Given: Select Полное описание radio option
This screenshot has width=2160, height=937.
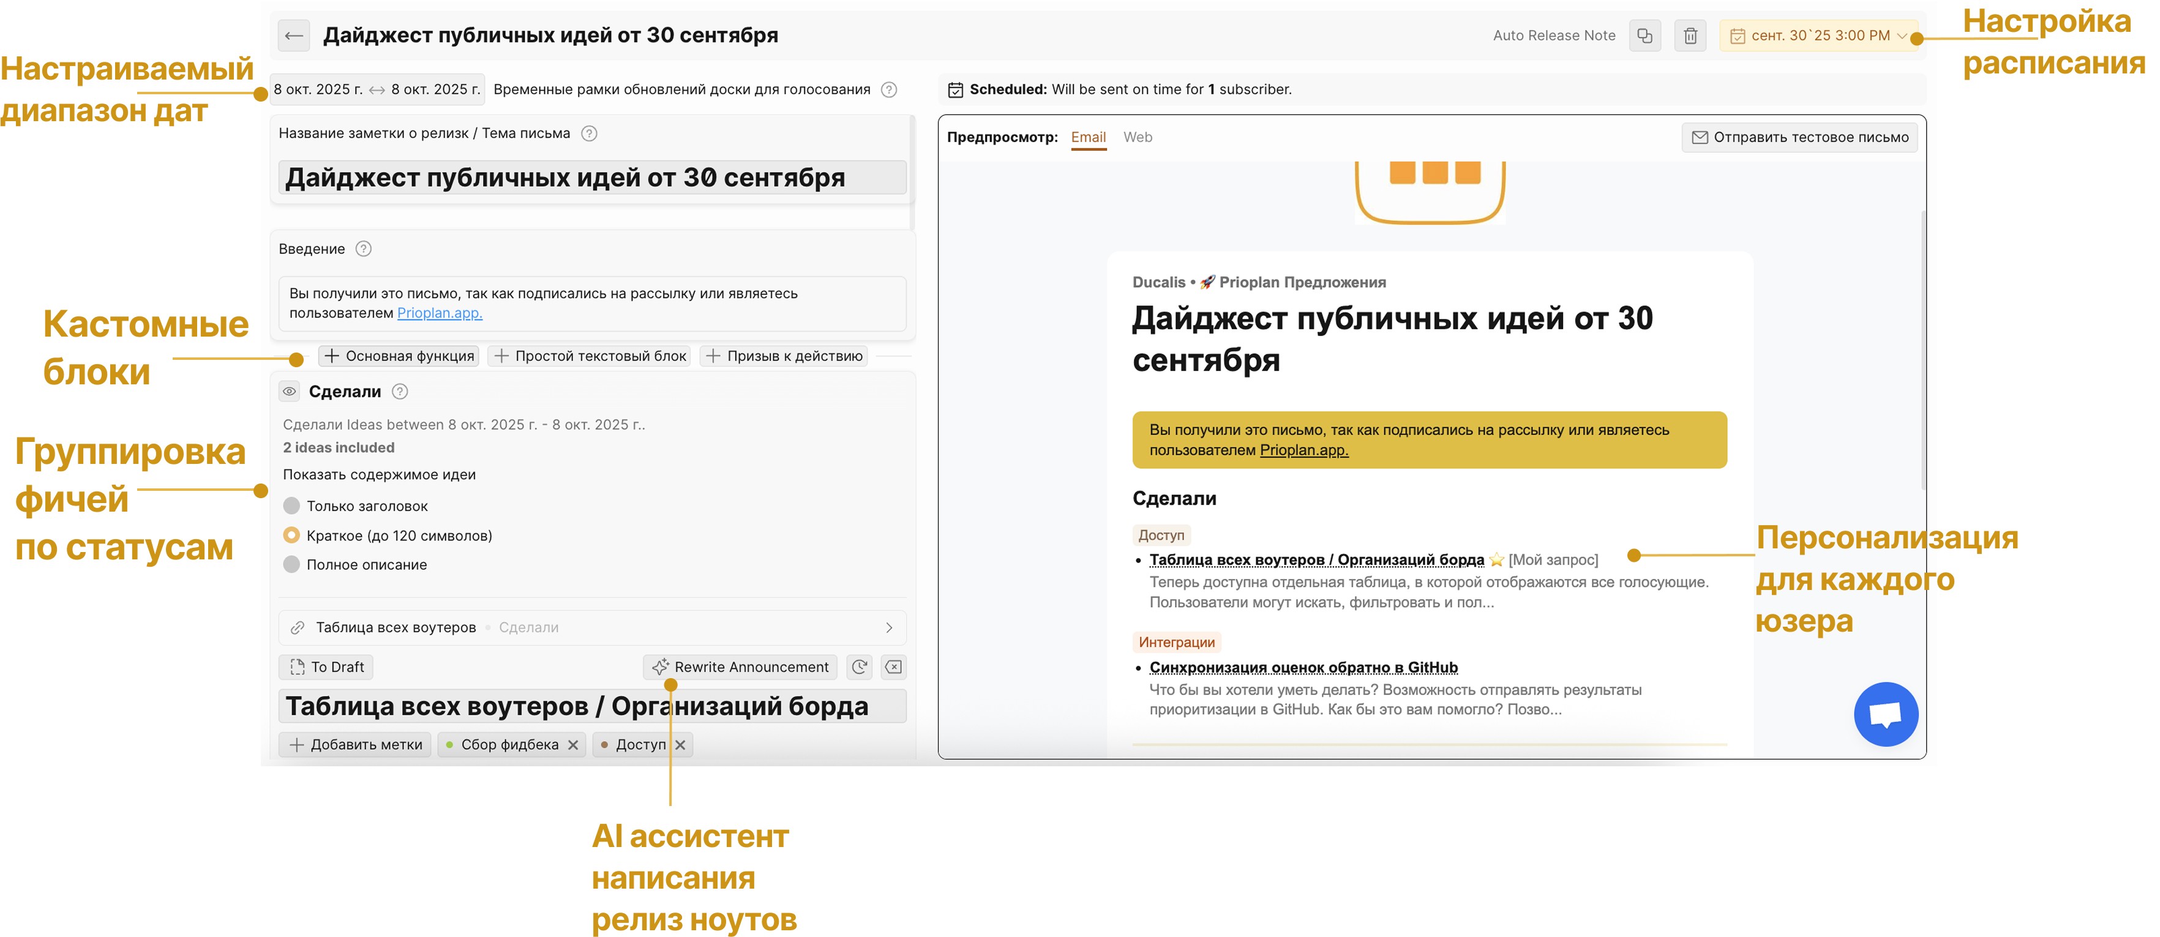Looking at the screenshot, I should 292,565.
